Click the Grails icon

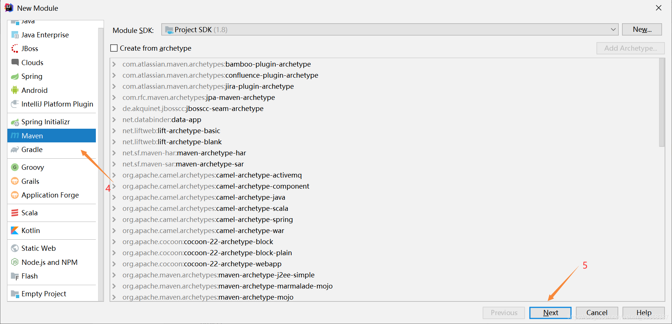tap(15, 181)
